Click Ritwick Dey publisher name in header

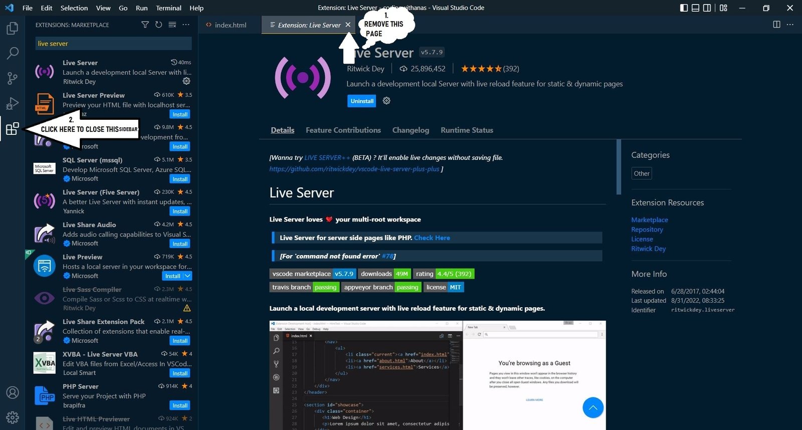click(365, 69)
